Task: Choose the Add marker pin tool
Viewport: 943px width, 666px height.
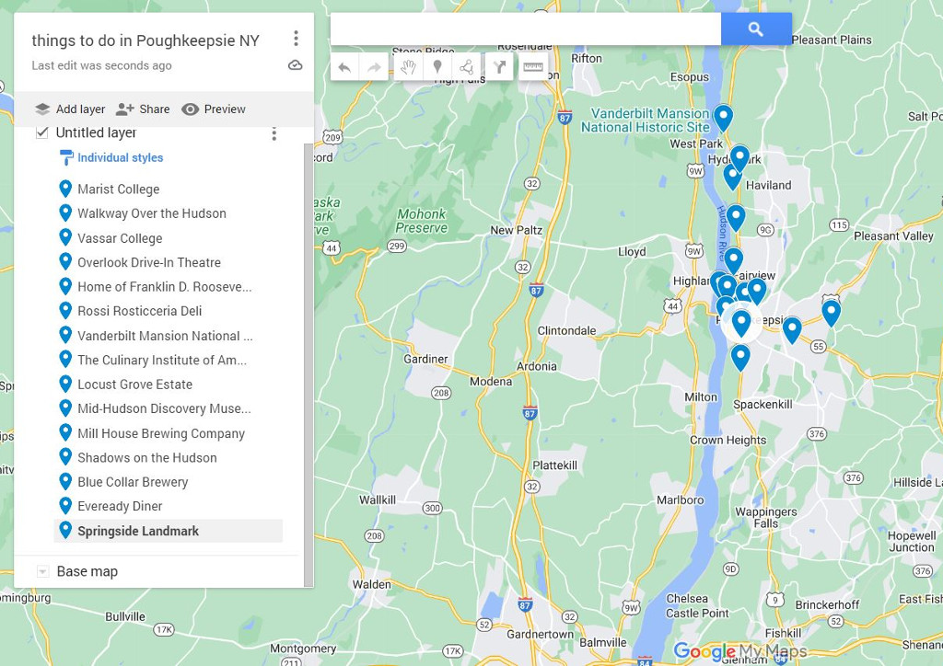Action: pos(437,66)
